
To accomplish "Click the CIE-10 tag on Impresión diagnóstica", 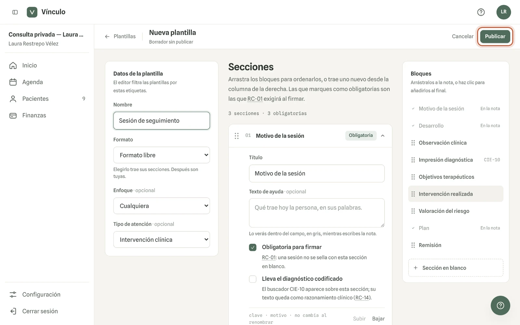I will pyautogui.click(x=492, y=160).
